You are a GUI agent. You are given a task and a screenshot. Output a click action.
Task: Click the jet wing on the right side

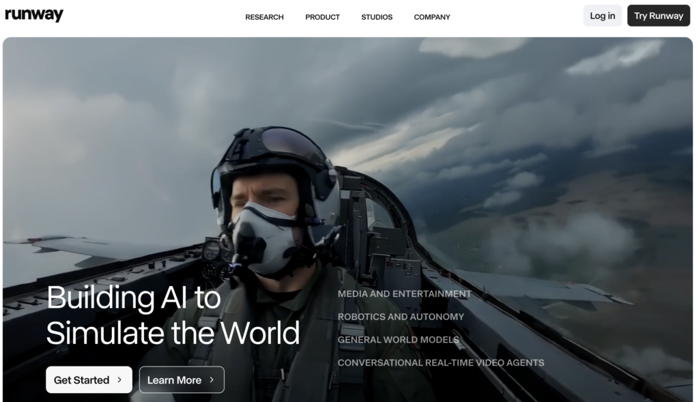(539, 285)
